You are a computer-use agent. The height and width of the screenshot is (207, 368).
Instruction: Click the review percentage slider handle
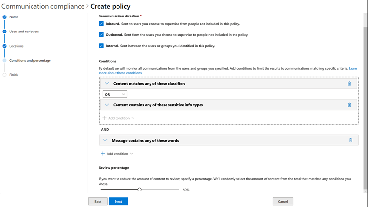(x=139, y=190)
